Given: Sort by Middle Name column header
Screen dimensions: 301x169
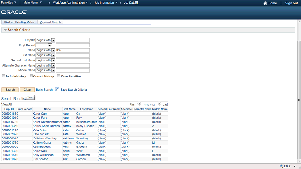Looking at the screenshot, I should pyautogui.click(x=160, y=109).
